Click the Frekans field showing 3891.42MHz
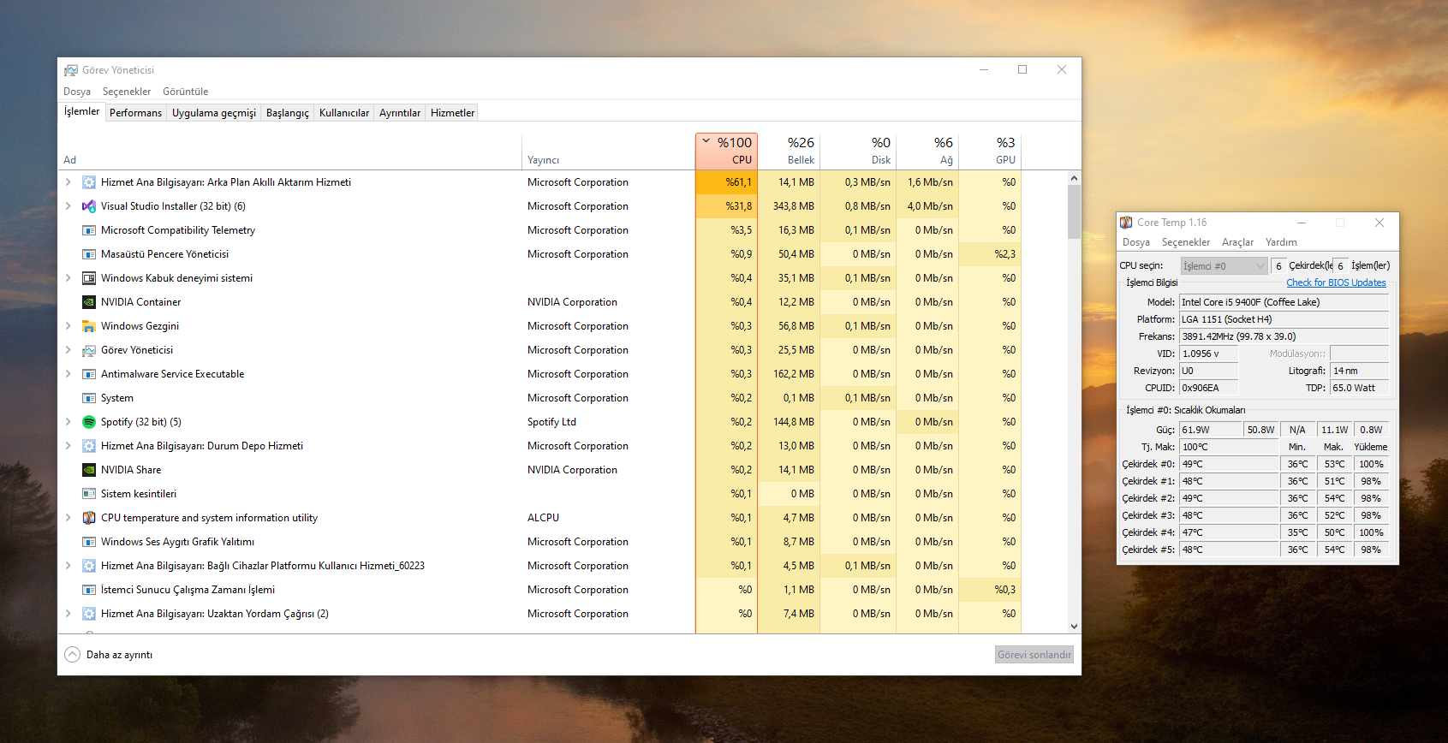The height and width of the screenshot is (743, 1448). (1284, 336)
